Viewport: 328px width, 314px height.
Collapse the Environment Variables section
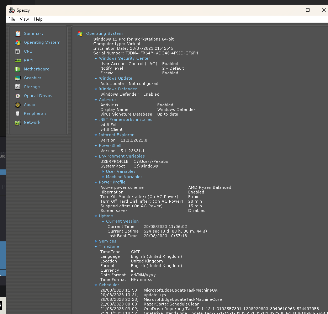[96, 156]
